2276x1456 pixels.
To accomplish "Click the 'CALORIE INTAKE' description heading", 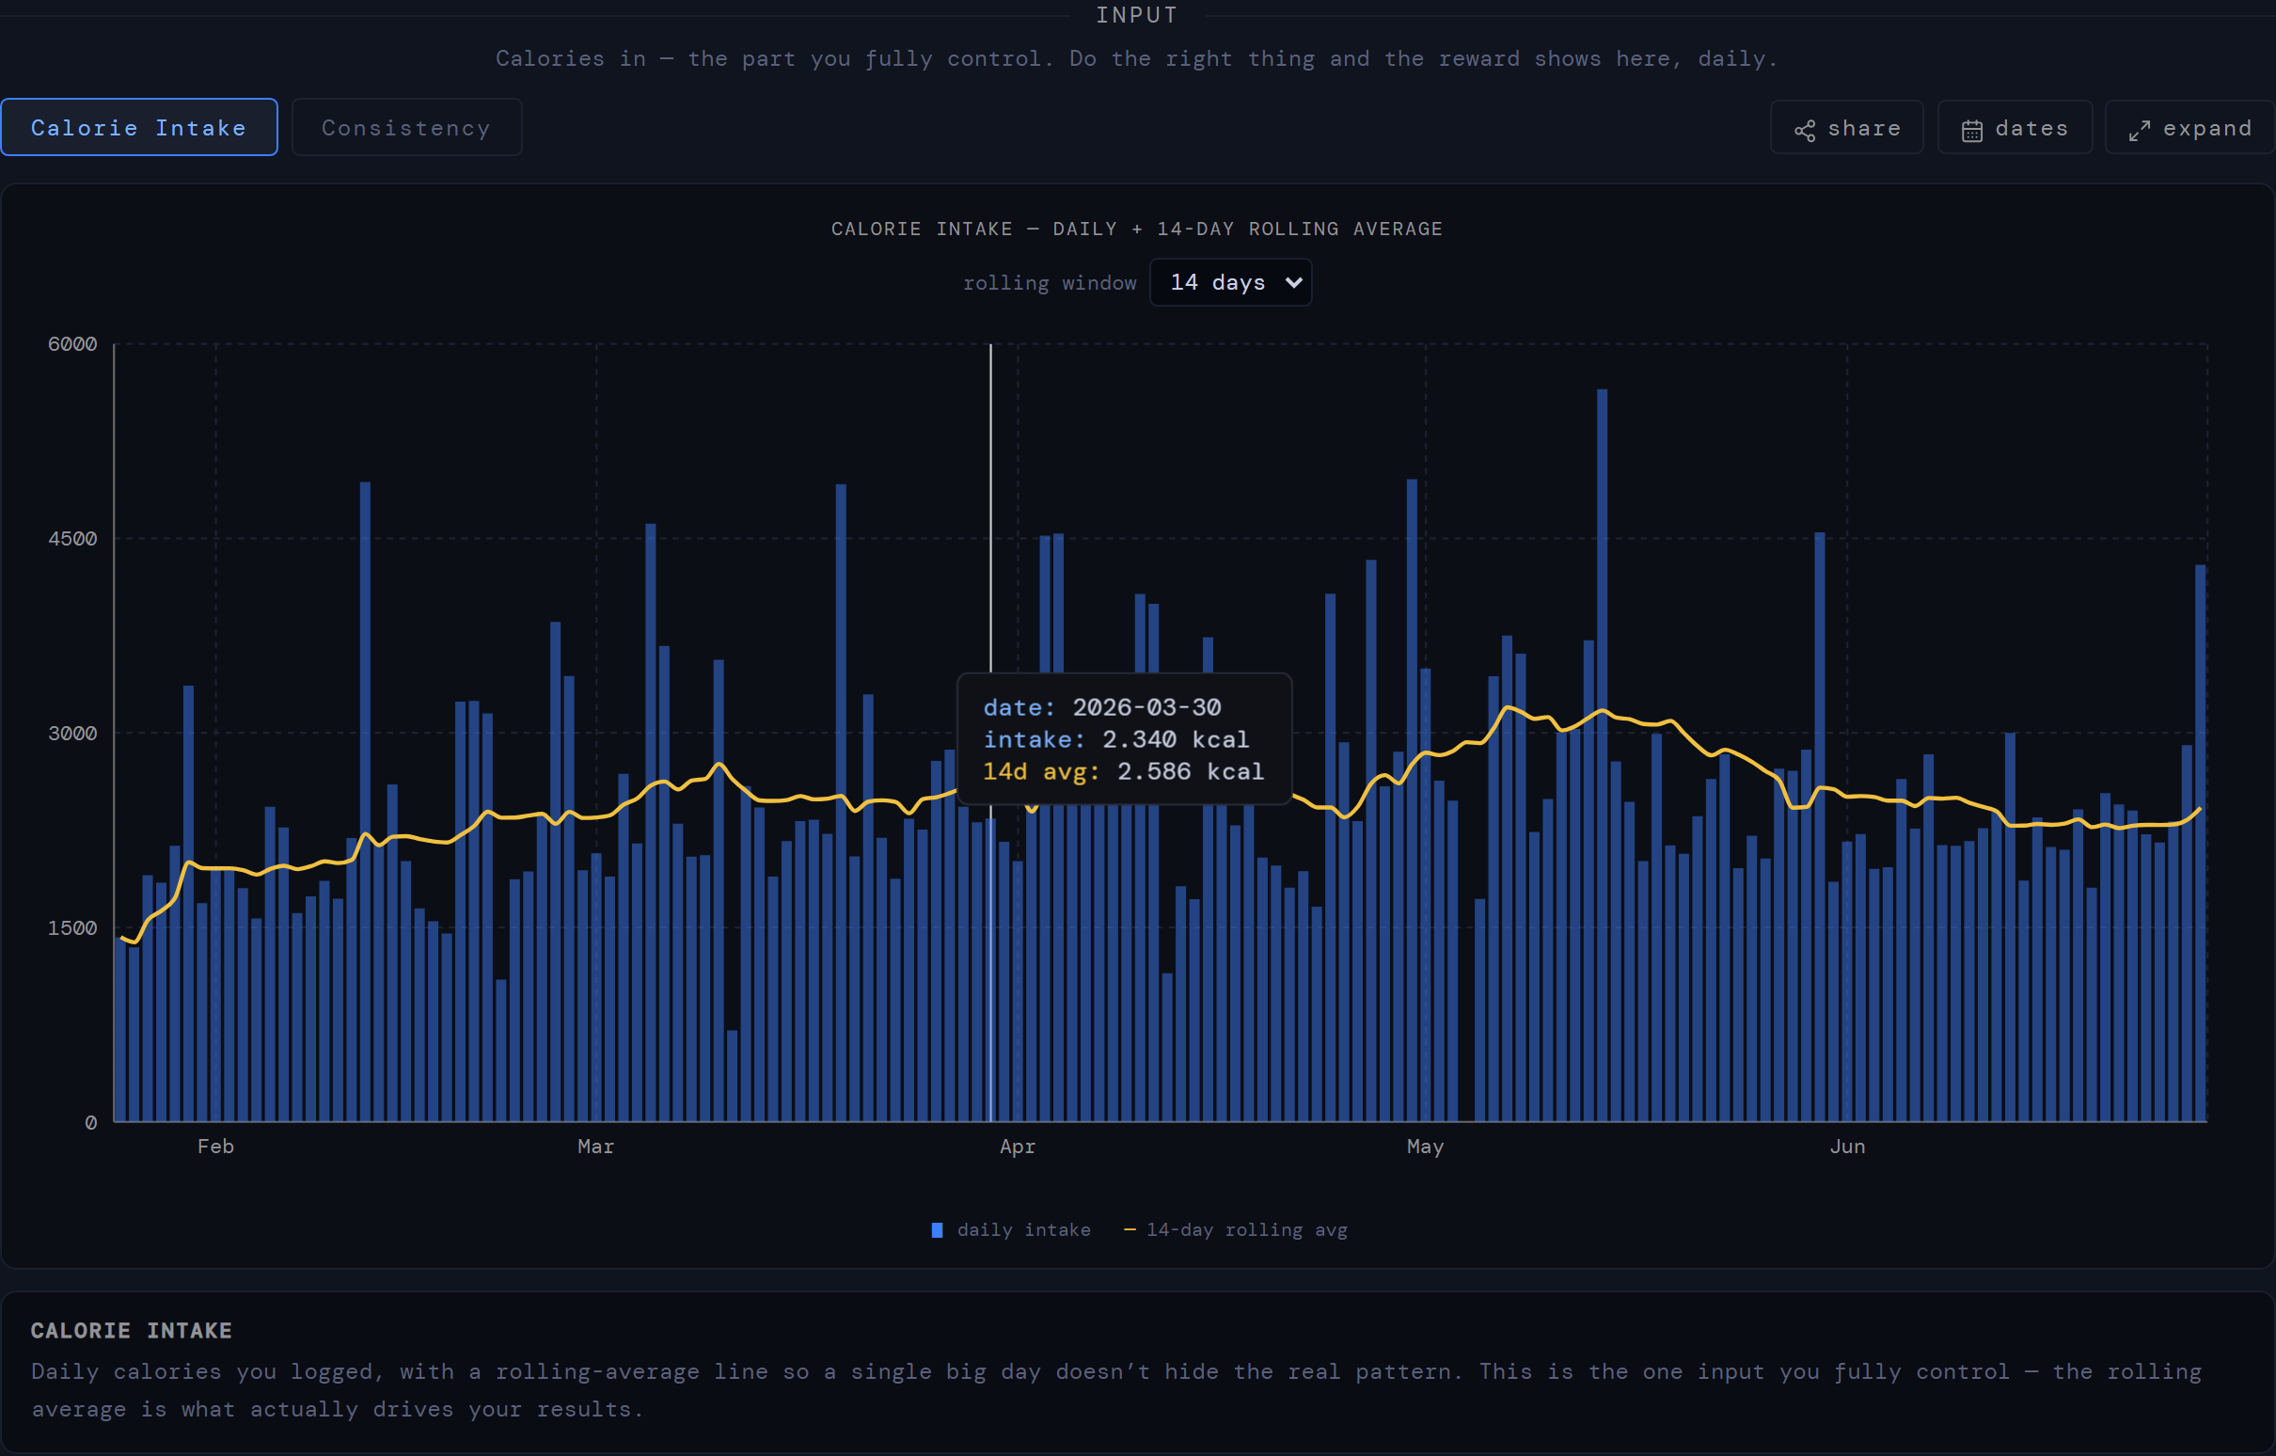I will pos(132,1331).
